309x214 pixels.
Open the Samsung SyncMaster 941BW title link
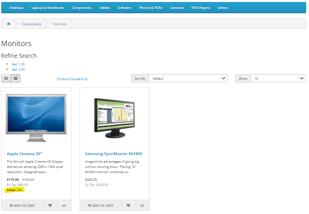[114, 154]
